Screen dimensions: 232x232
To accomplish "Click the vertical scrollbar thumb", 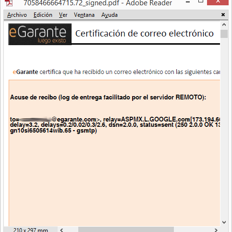I will [224, 34].
